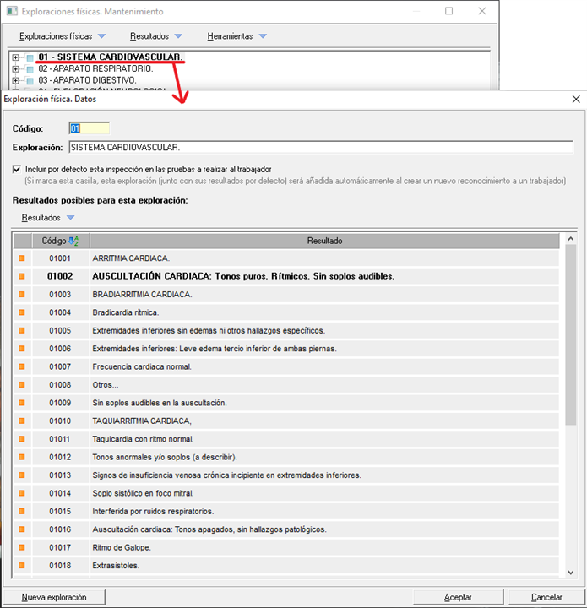Select the orange icon next to 01008 Otros

tap(22, 385)
